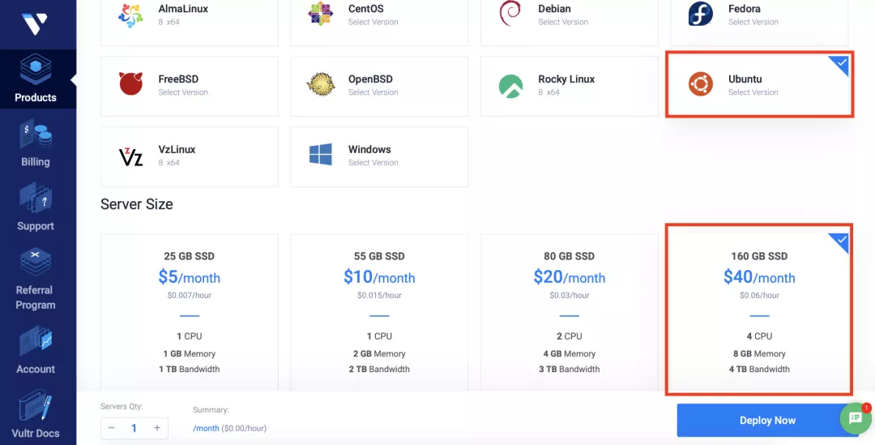This screenshot has height=445, width=875.
Task: Click the Debian swirl logo
Action: pyautogui.click(x=510, y=14)
